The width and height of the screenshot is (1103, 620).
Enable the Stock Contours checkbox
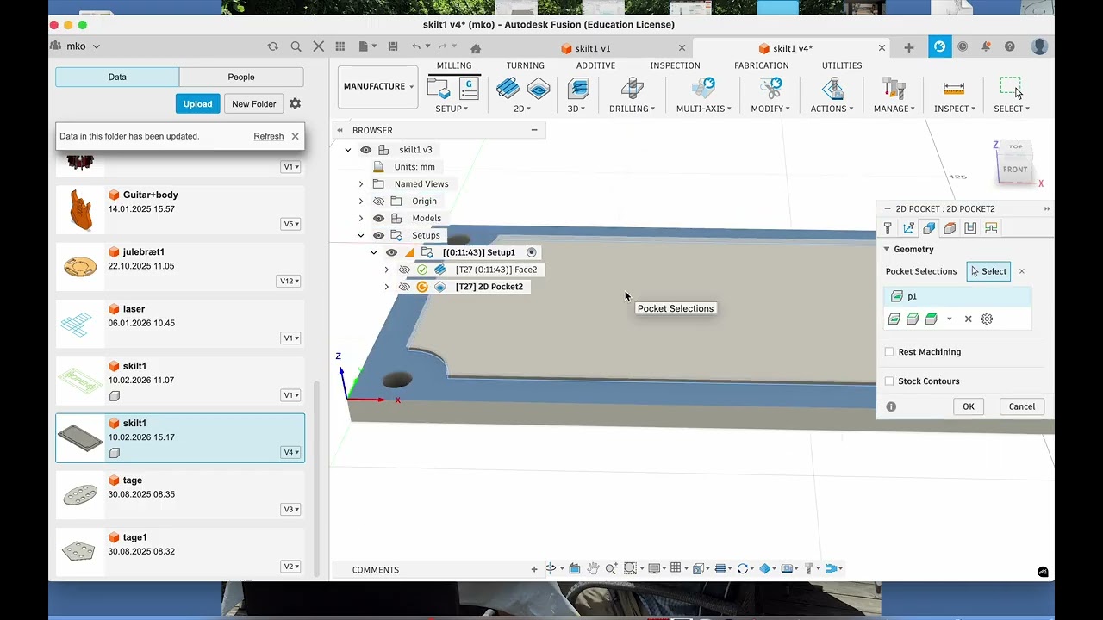point(889,381)
